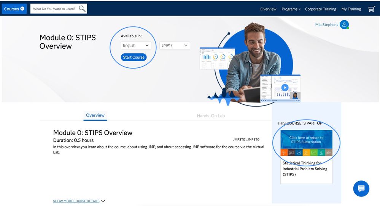Click the Mia Stephens profile avatar
This screenshot has width=380, height=206.
[x=344, y=24]
